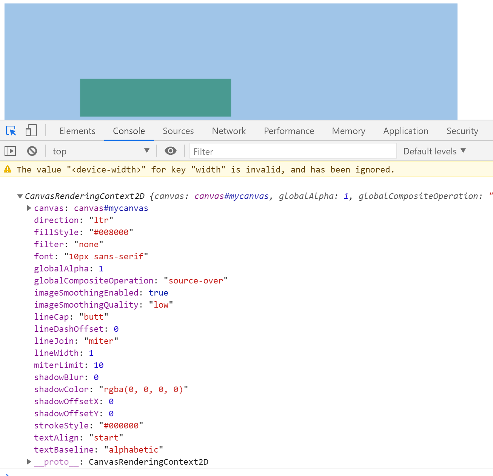Viewport: 493px width, 476px height.
Task: Collapse the CanvasRenderingContext2D object
Action: [20, 196]
